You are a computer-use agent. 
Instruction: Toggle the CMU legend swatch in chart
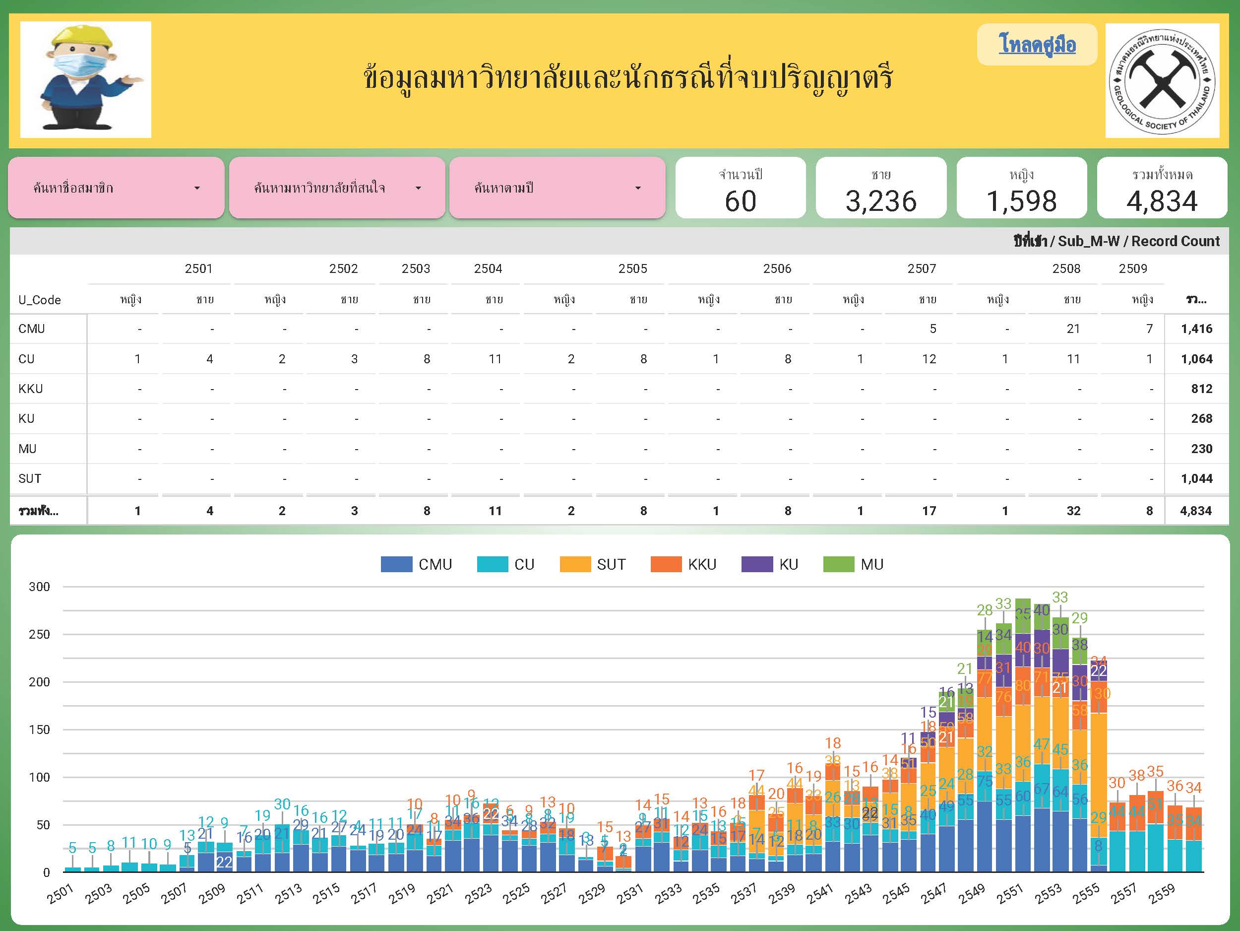click(396, 564)
